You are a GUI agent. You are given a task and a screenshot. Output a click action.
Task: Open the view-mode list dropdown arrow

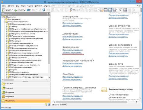pyautogui.click(x=116, y=10)
